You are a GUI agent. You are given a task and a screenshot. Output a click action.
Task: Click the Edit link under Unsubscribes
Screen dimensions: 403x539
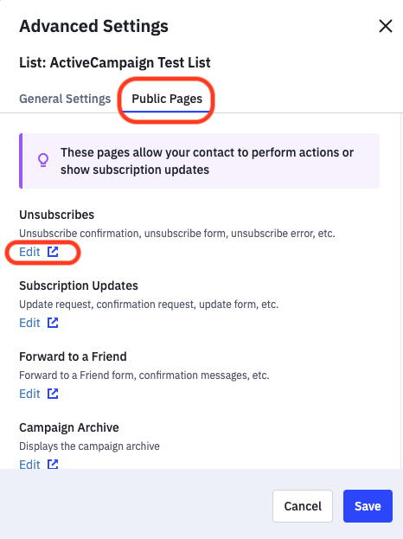click(x=29, y=252)
